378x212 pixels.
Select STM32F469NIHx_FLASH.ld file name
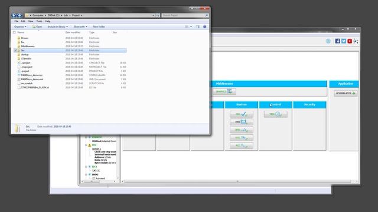pyautogui.click(x=35, y=88)
